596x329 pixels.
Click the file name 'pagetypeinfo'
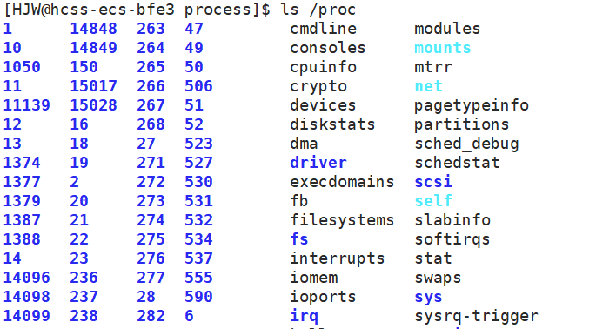[472, 105]
